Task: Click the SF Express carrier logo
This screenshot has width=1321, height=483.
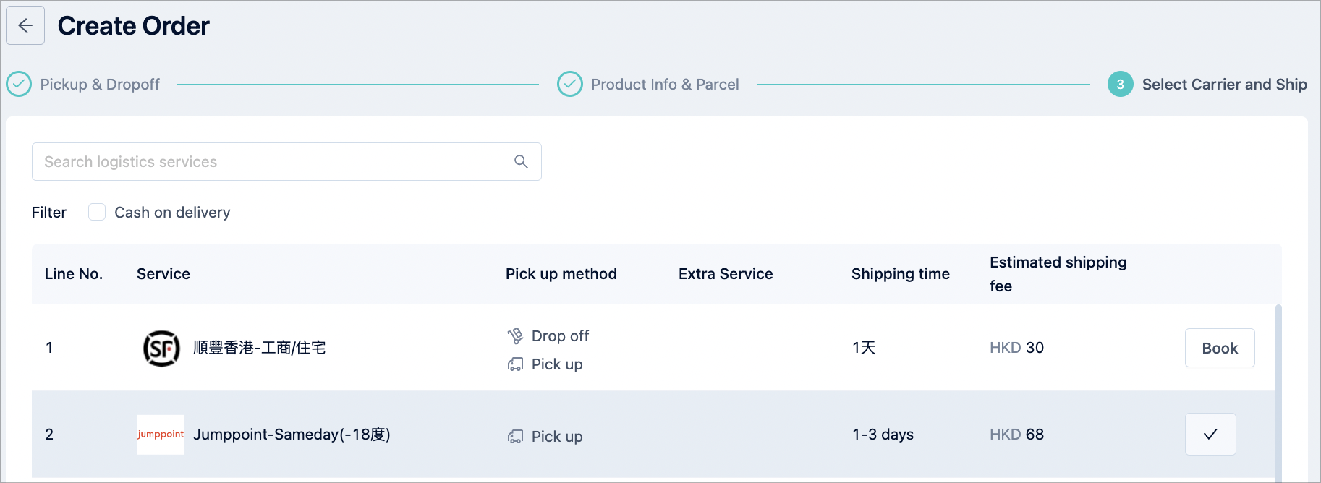Action: point(161,348)
